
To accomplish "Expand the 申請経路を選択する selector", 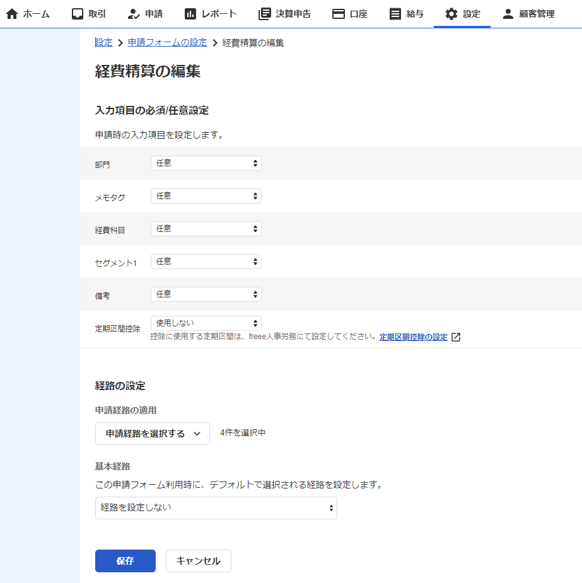I will [153, 434].
